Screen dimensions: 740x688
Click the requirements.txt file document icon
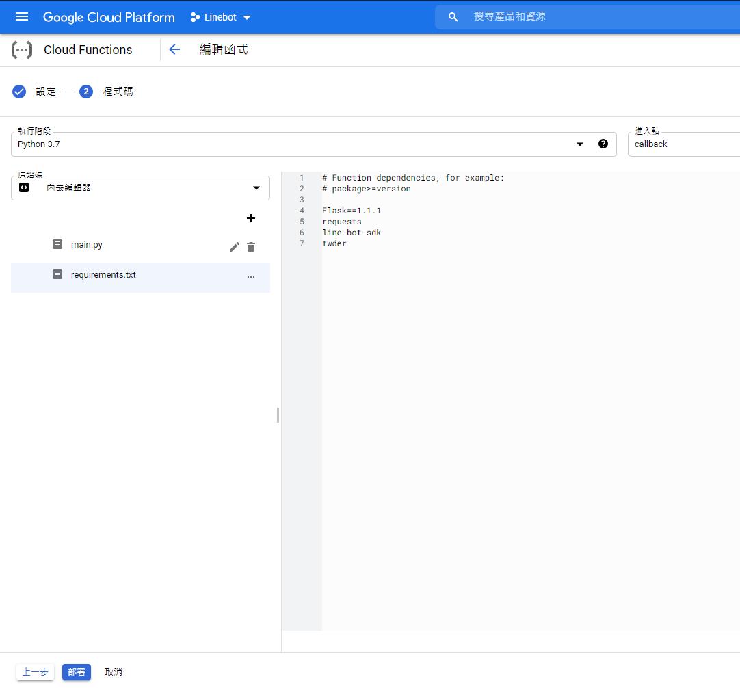click(57, 274)
